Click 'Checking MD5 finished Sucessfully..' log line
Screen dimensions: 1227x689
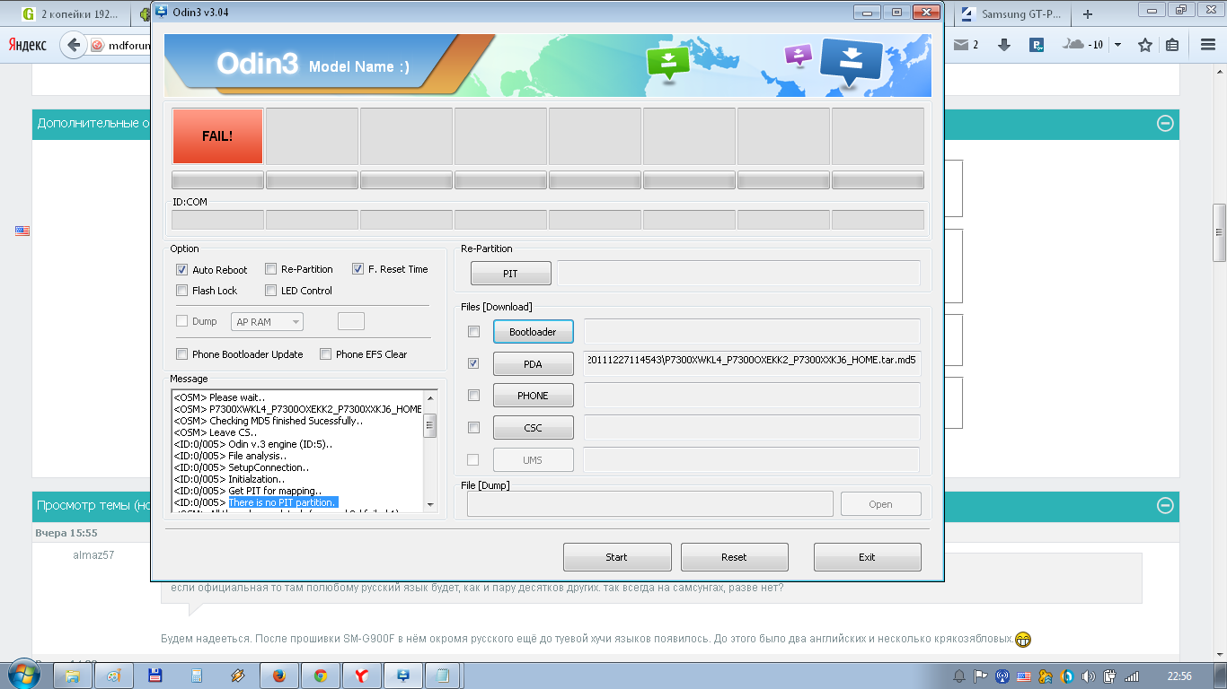pyautogui.click(x=269, y=421)
